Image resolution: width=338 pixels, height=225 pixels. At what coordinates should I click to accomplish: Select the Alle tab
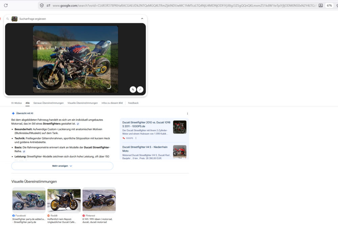pos(28,103)
